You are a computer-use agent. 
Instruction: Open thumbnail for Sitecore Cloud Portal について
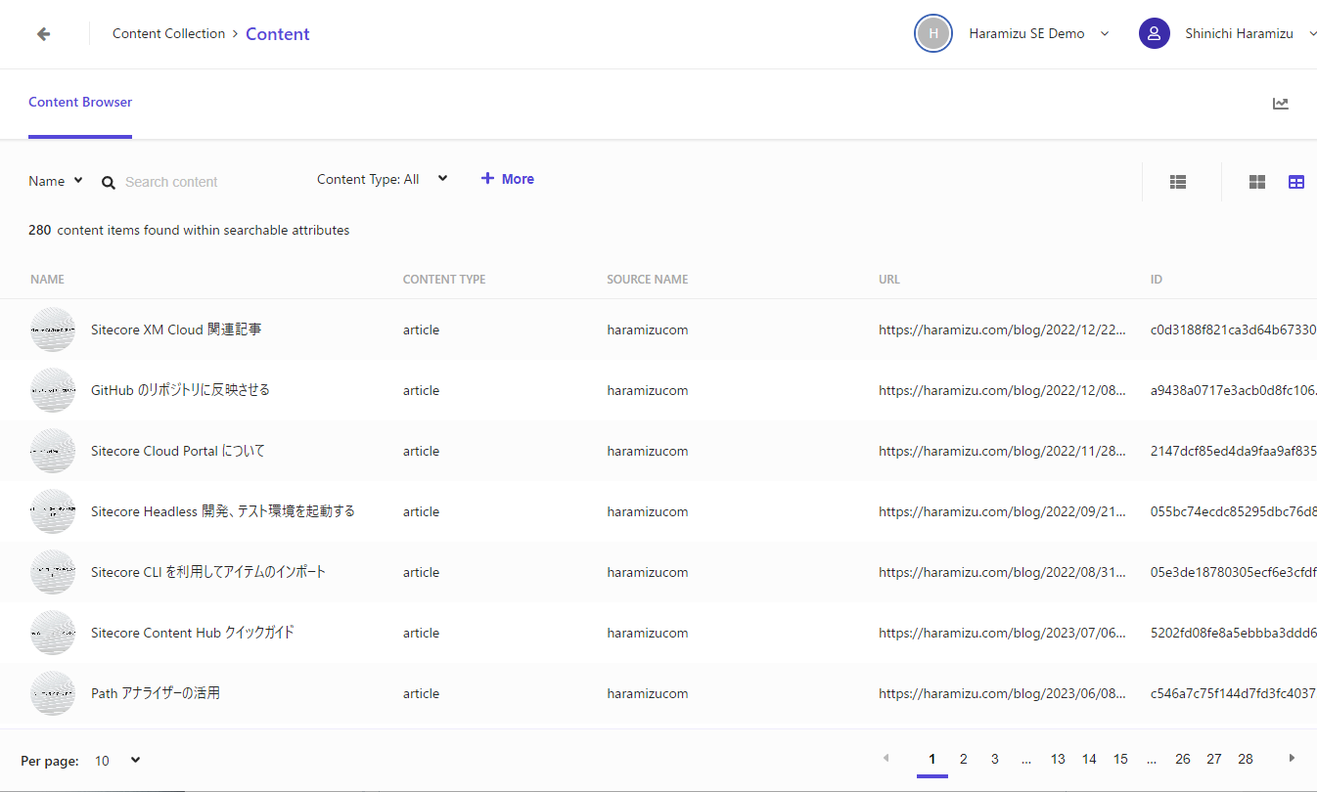point(53,451)
